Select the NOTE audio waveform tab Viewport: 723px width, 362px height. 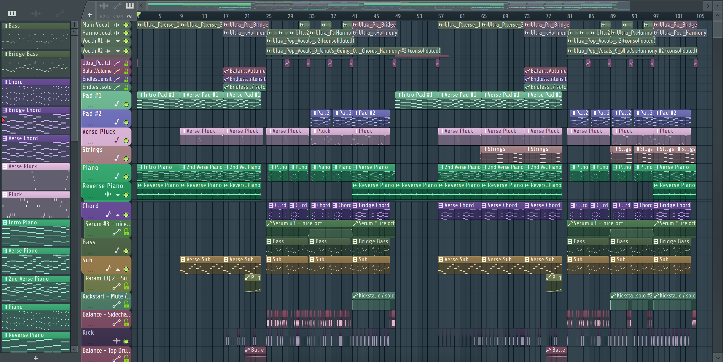pyautogui.click(x=104, y=6)
